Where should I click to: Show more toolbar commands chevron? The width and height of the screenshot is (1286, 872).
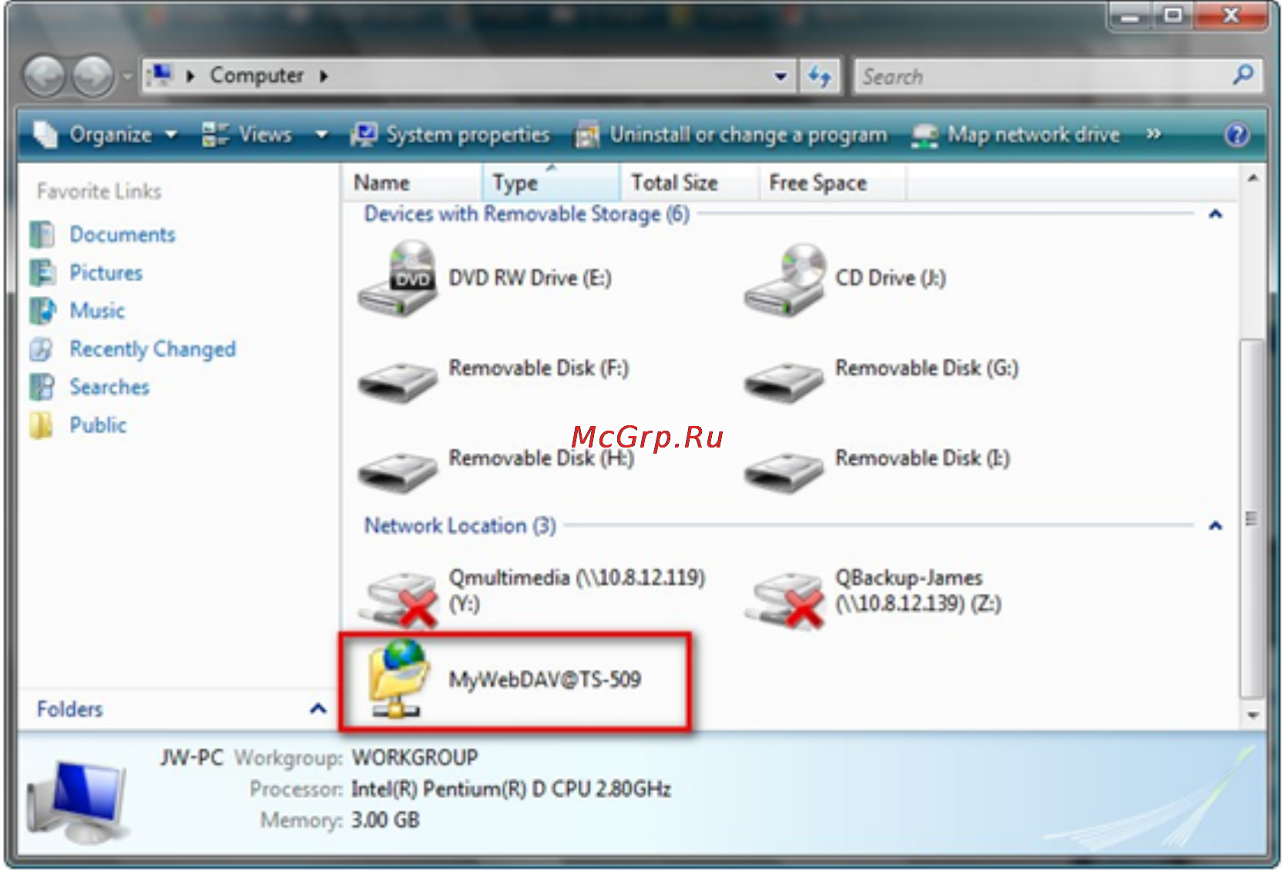click(x=1153, y=134)
